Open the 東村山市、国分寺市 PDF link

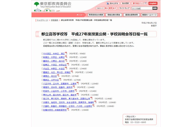pos(60,95)
